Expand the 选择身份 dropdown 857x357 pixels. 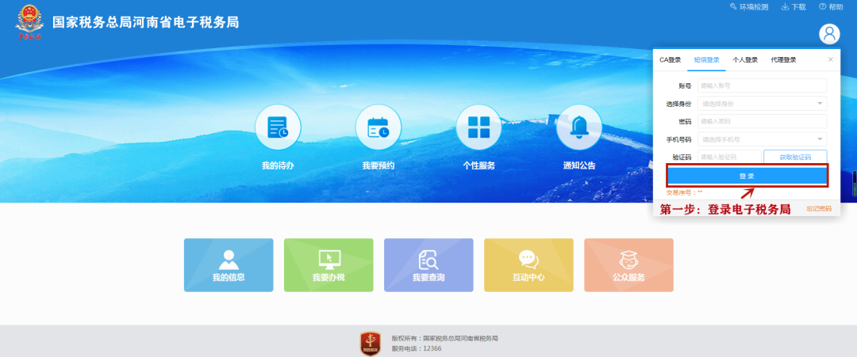(x=762, y=104)
